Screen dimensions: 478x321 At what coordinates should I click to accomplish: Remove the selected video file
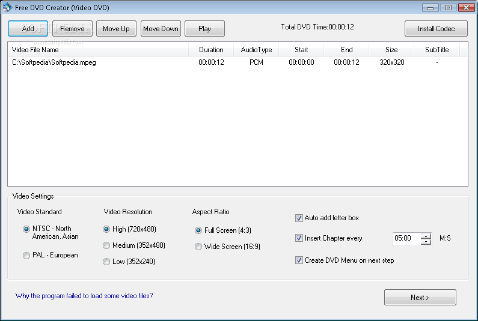[72, 29]
